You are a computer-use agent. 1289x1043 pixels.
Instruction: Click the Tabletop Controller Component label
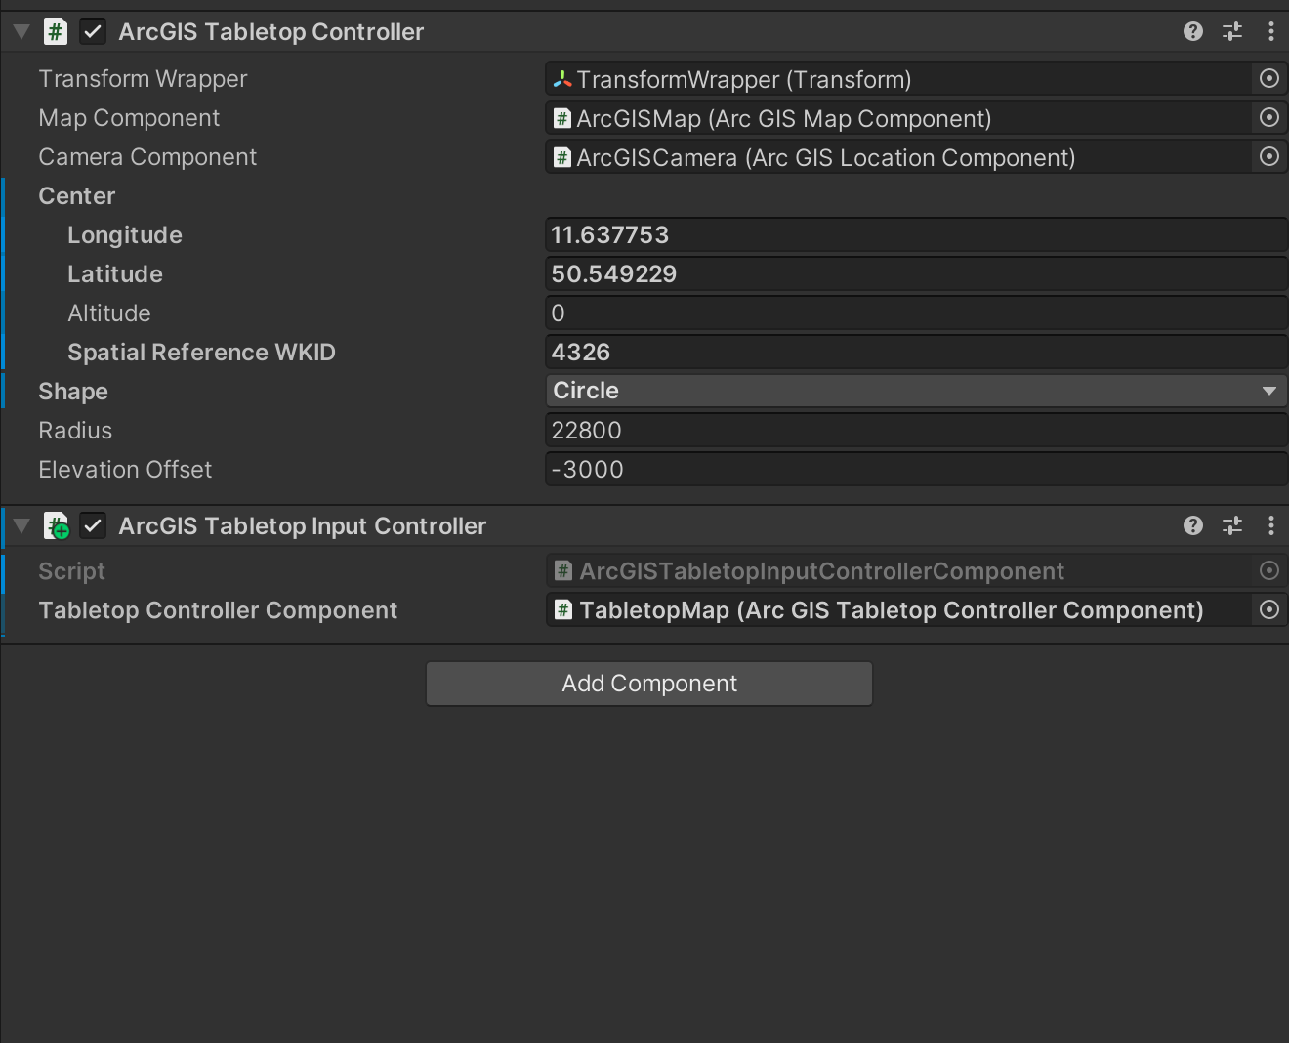tap(218, 610)
